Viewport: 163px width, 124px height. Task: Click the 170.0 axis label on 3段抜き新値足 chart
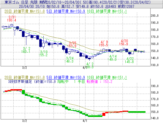point(155,99)
